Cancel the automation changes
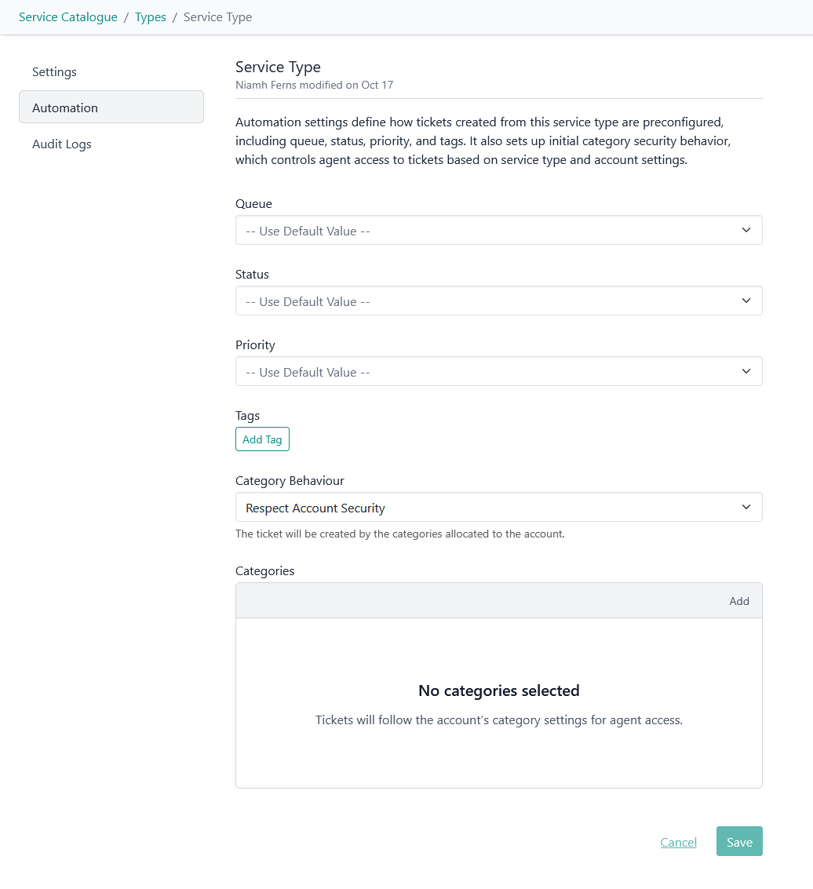813x889 pixels. [x=679, y=842]
